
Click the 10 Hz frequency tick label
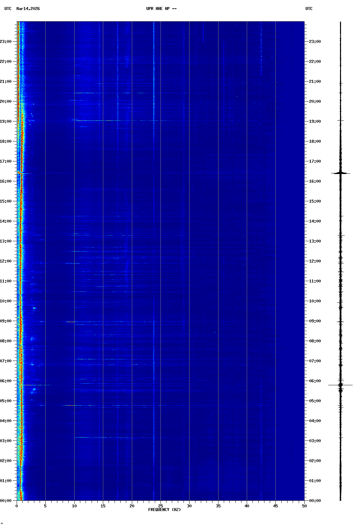pos(74,506)
